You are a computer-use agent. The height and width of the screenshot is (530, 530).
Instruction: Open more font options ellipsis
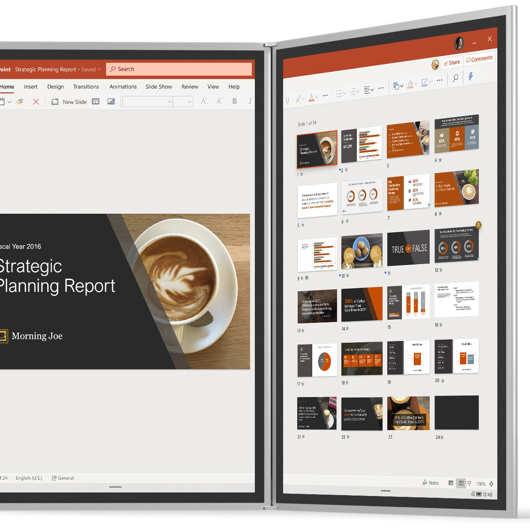pos(325,95)
